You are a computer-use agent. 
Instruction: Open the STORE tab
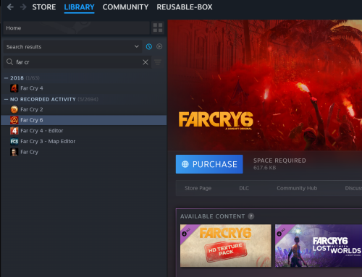click(x=44, y=7)
